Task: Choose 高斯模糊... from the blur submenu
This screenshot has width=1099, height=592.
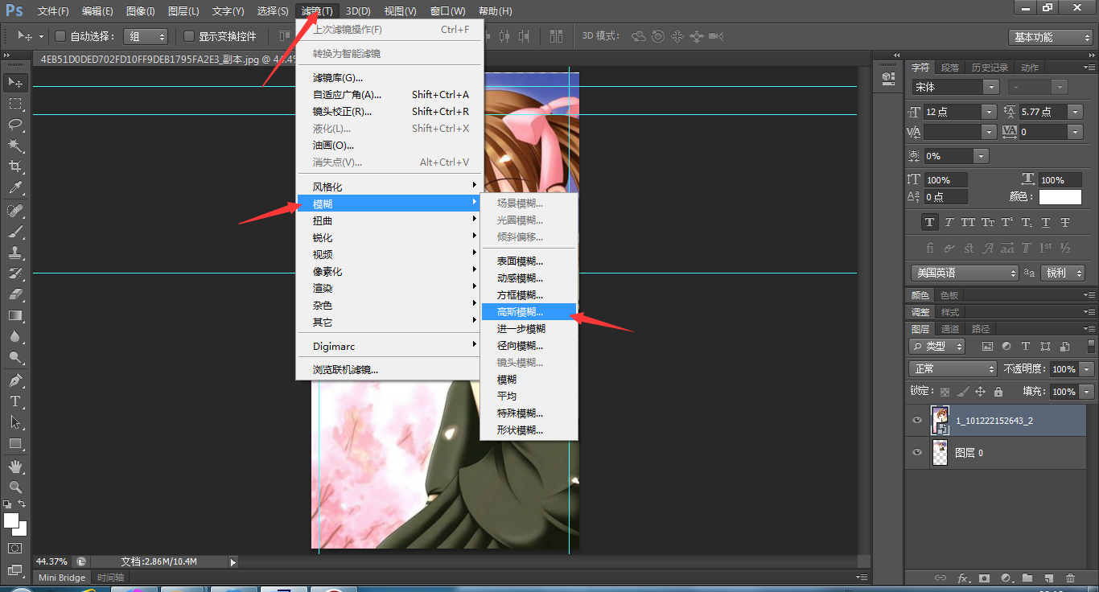Action: pyautogui.click(x=528, y=312)
